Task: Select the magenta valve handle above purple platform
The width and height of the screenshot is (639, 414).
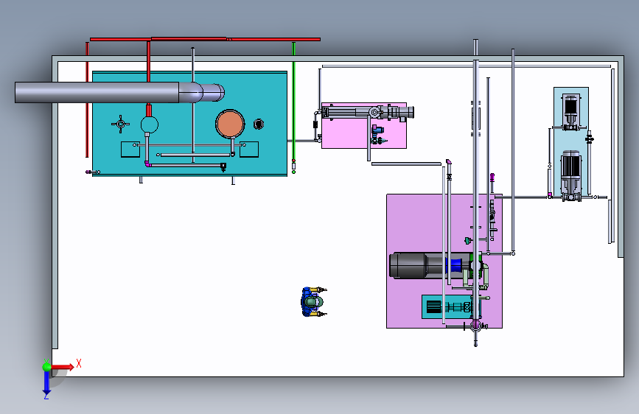Action: pos(492,178)
